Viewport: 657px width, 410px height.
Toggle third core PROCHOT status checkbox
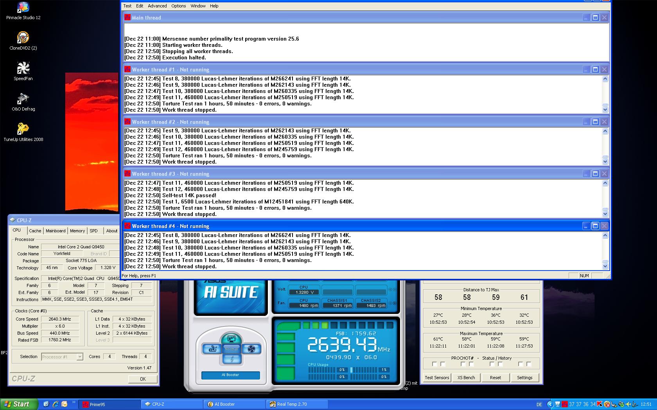click(492, 364)
